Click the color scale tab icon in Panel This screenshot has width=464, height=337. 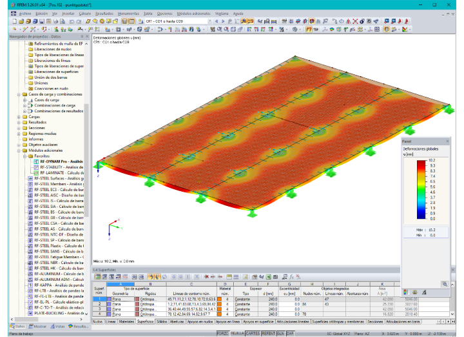coord(406,292)
